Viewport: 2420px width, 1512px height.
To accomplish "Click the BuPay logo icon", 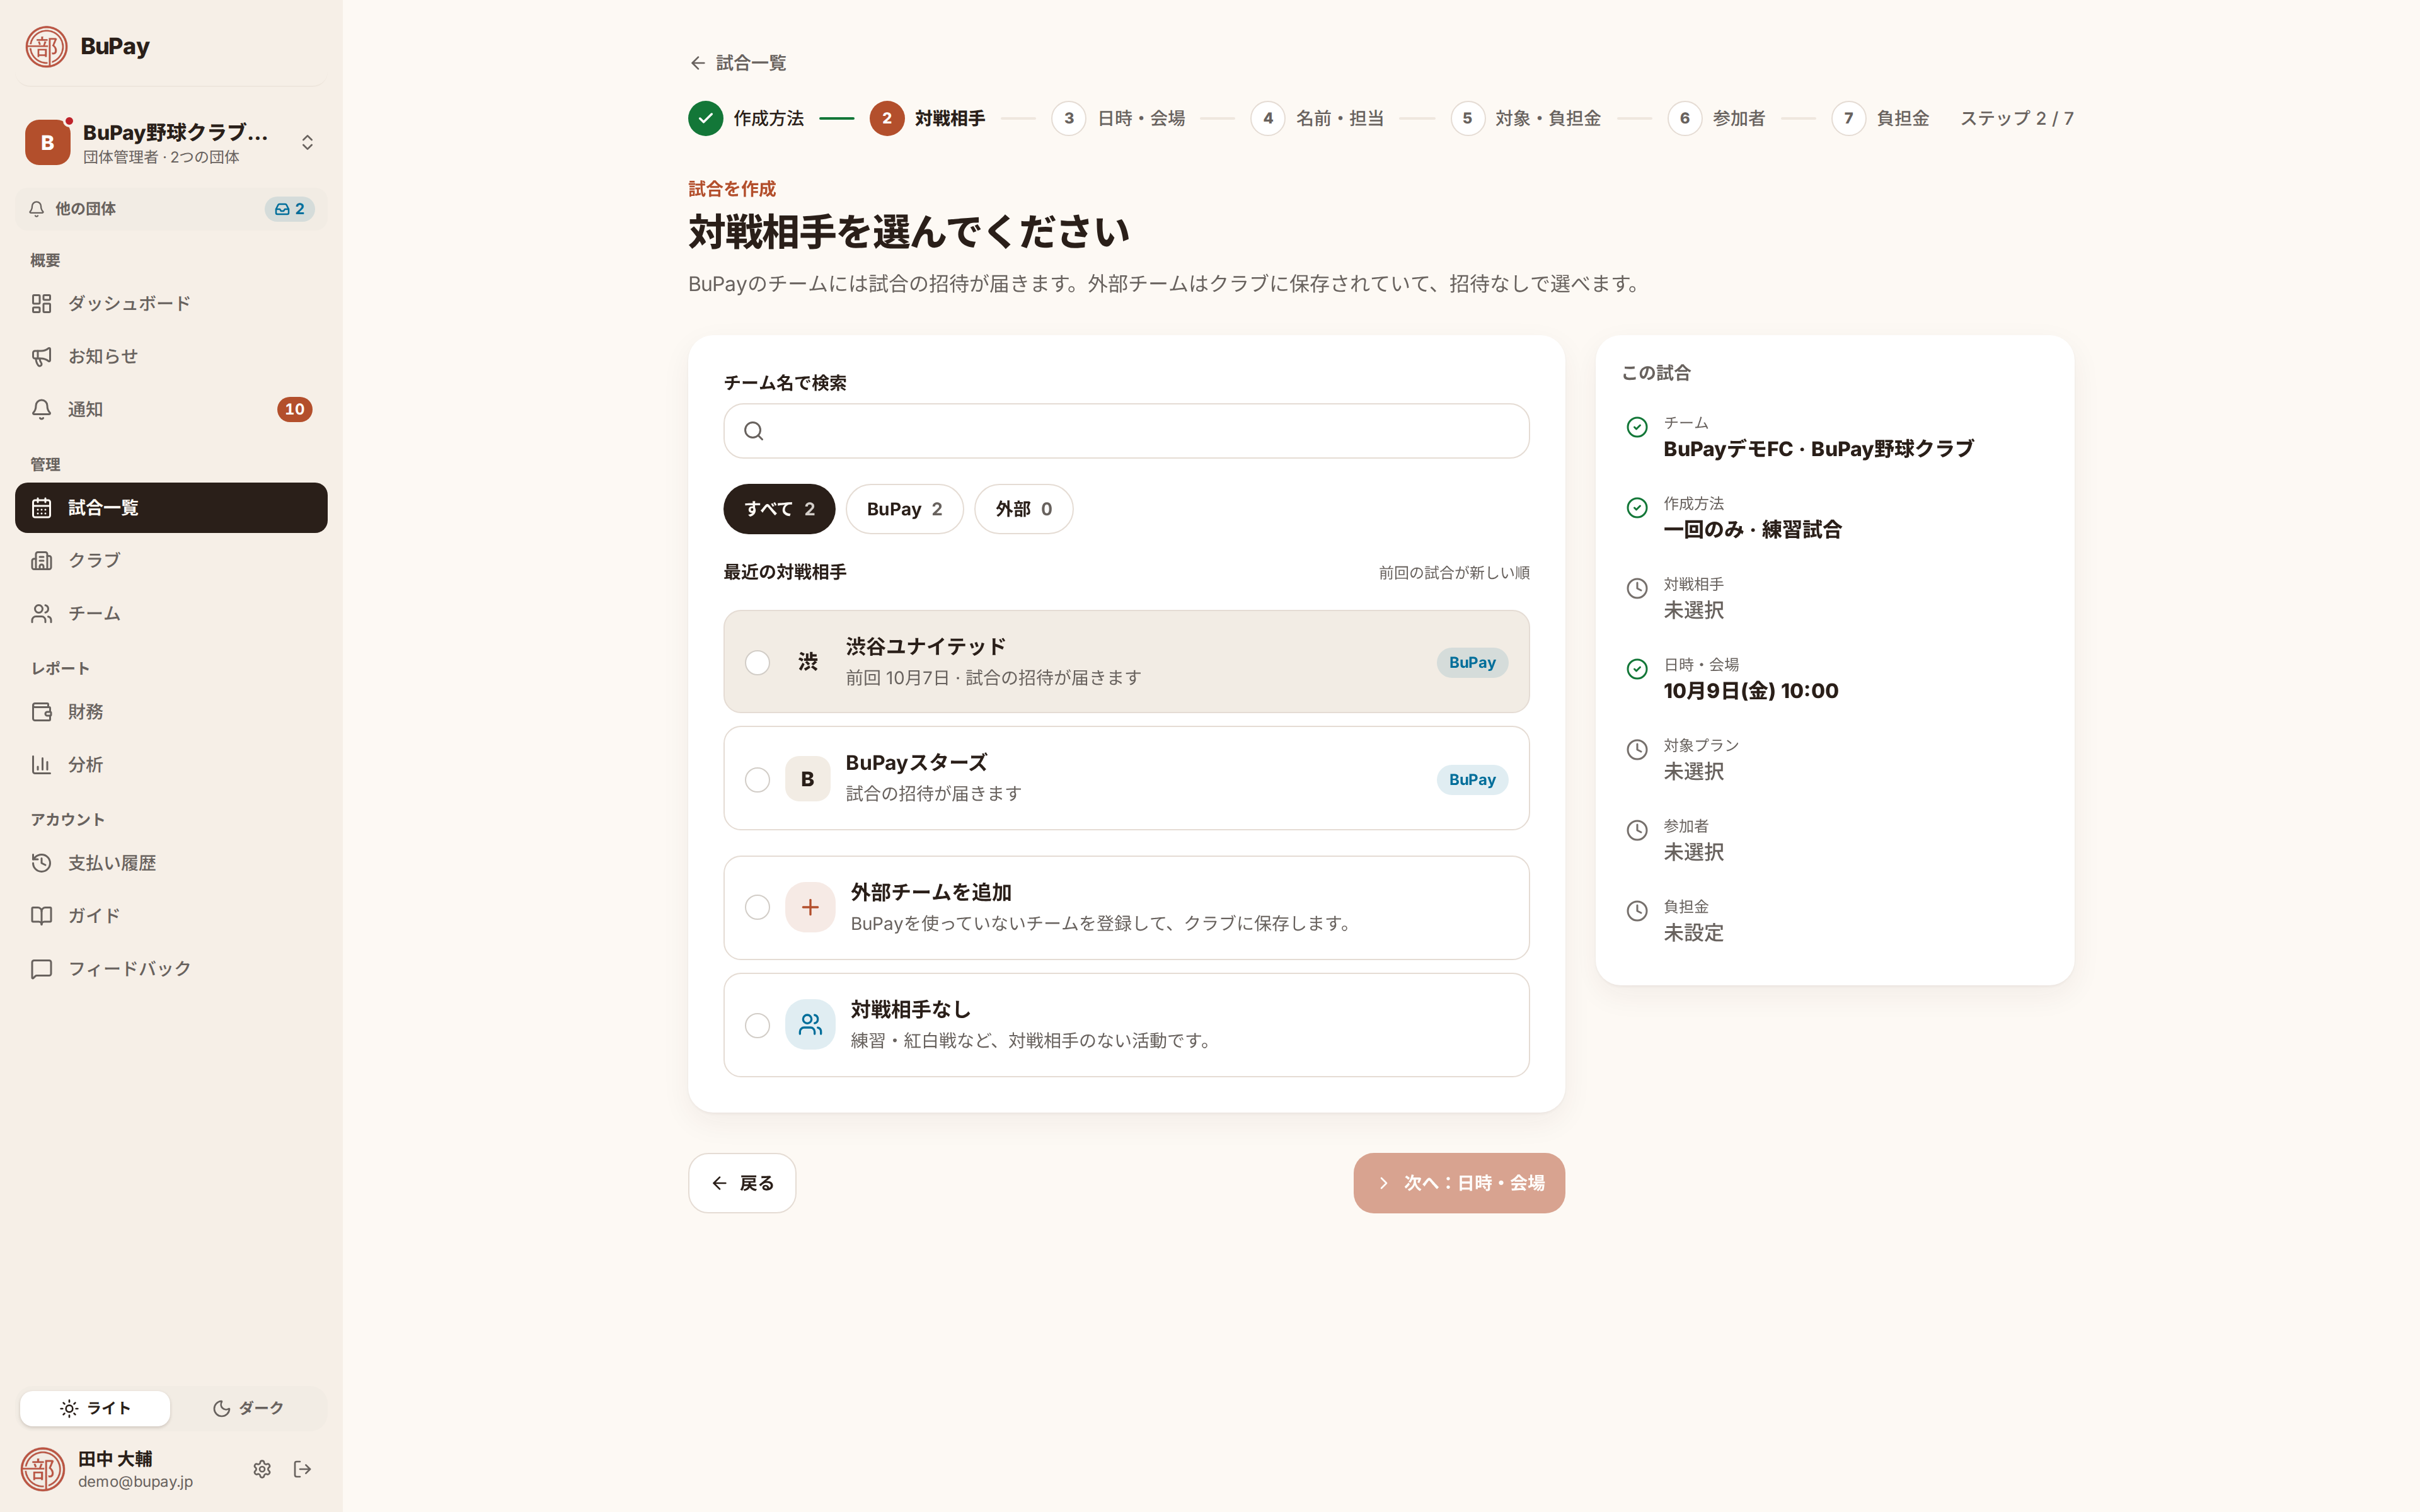I will (46, 46).
